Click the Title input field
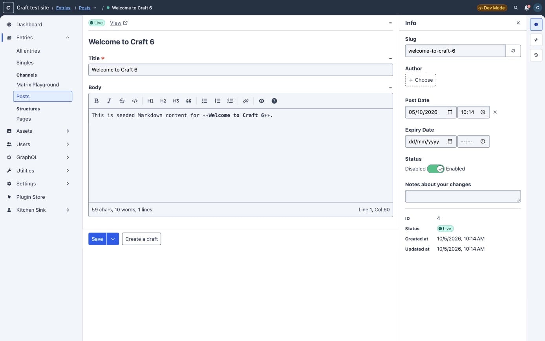The height and width of the screenshot is (341, 545). click(241, 70)
